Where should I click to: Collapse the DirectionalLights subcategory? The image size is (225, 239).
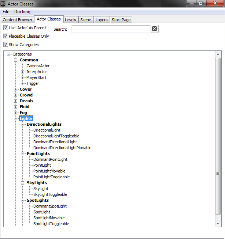point(23,125)
